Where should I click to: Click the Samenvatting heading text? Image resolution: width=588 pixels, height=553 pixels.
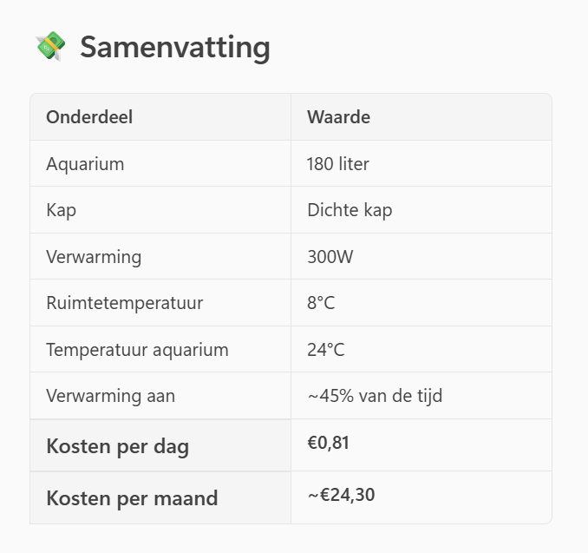[x=174, y=47]
